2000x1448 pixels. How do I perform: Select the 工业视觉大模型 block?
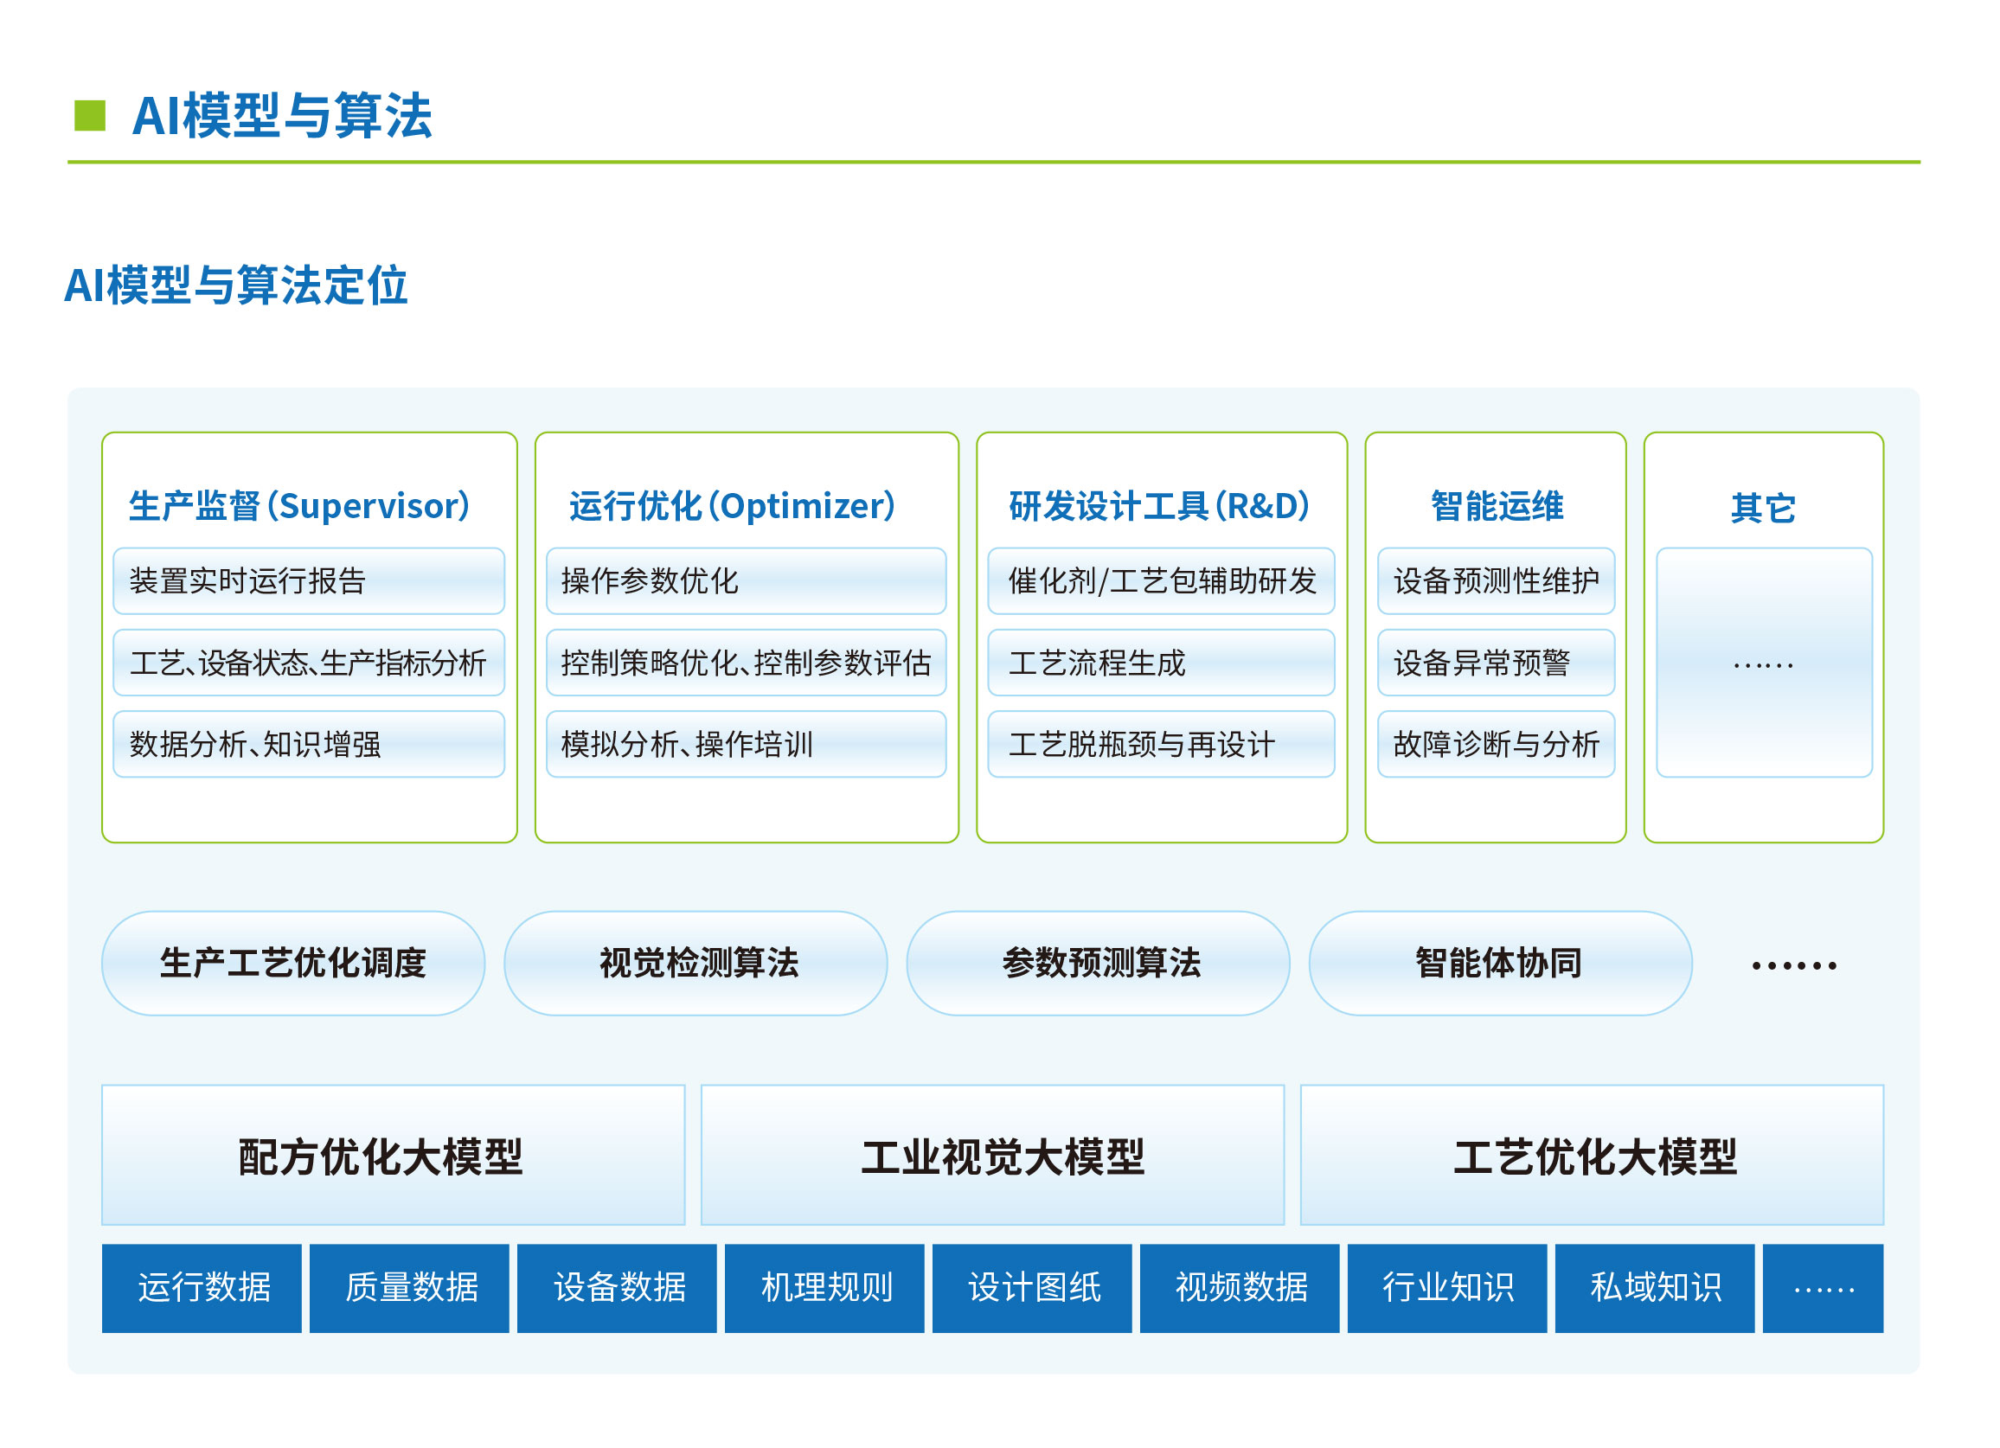tap(995, 1157)
